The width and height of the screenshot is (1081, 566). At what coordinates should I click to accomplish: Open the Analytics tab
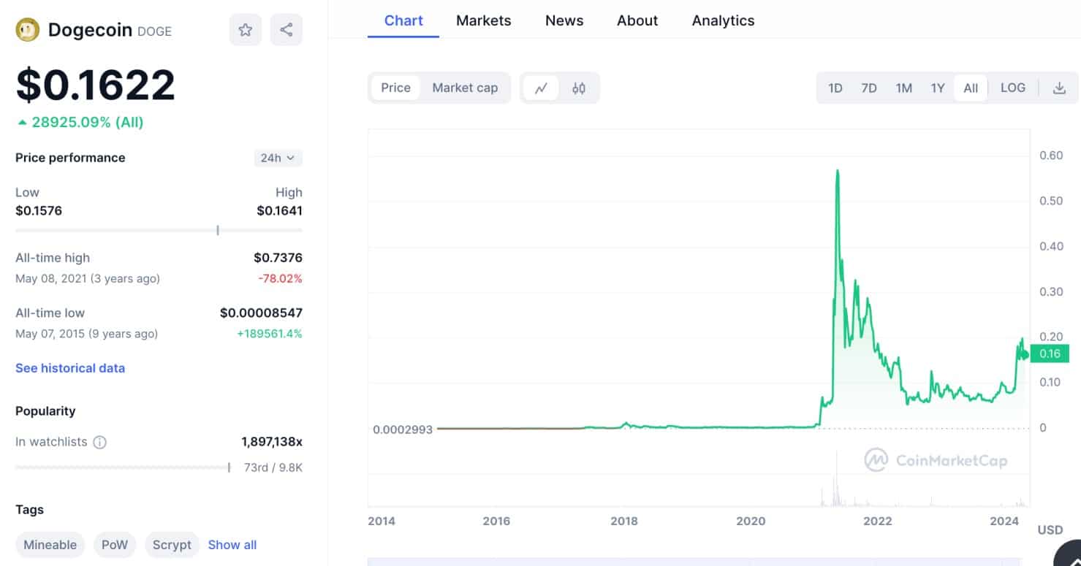pyautogui.click(x=724, y=20)
